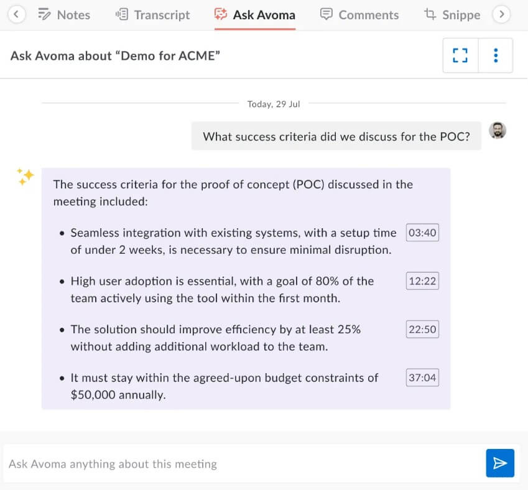Screen dimensions: 528x490
Task: Select the Ask Avoma chat sparkle icon
Action: click(221, 14)
